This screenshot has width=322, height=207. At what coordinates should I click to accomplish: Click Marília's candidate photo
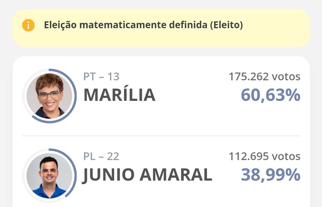(49, 95)
